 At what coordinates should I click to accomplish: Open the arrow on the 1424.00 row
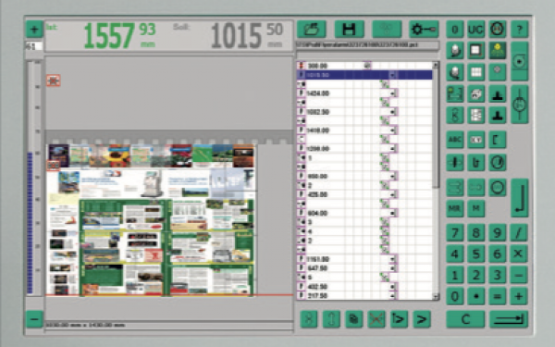click(x=393, y=93)
